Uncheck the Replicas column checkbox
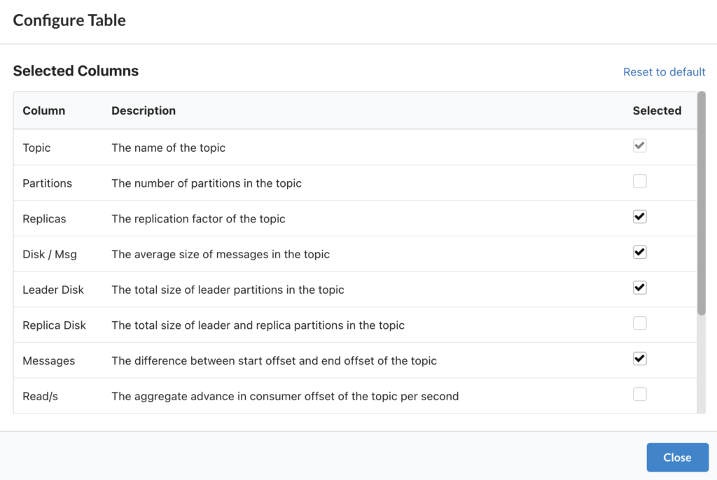The width and height of the screenshot is (717, 480). click(639, 217)
